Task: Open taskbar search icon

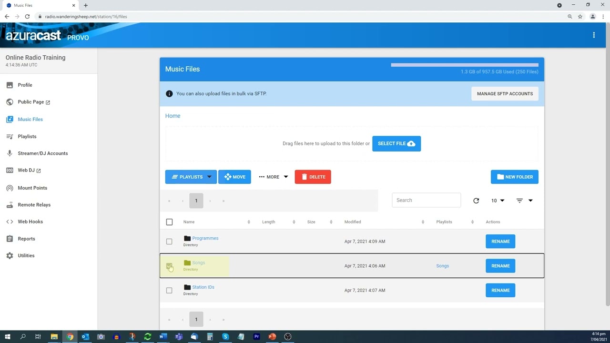Action: [x=23, y=337]
